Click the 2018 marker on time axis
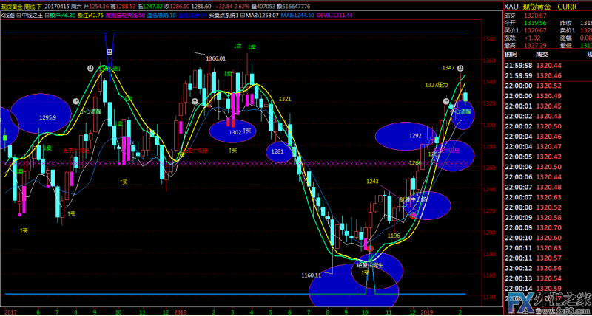This screenshot has width=592, height=316. tap(182, 312)
